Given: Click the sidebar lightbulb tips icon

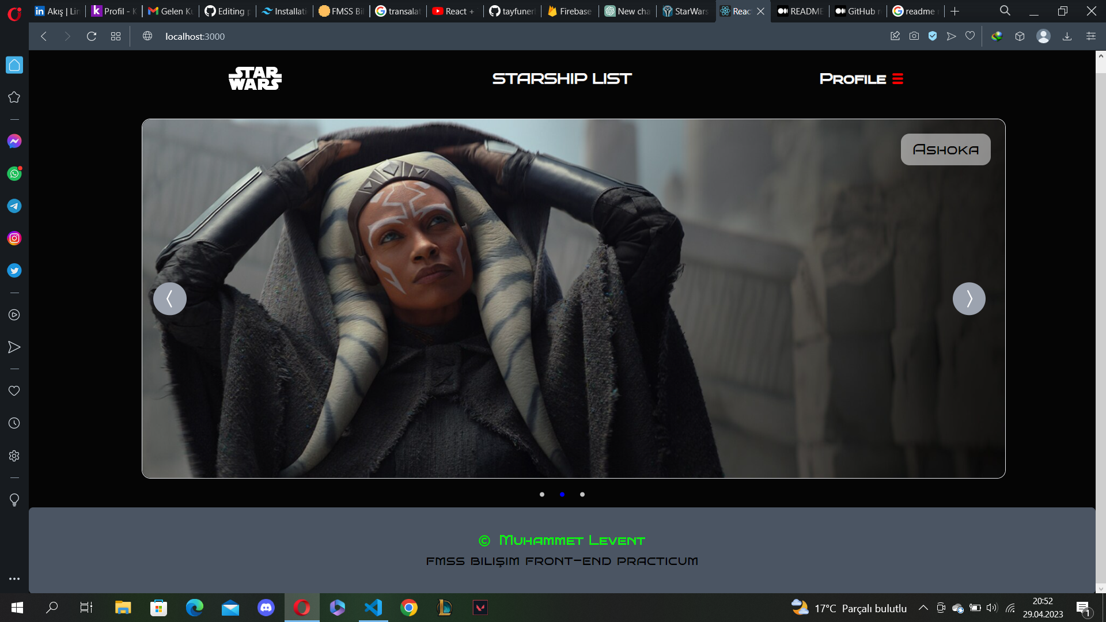Looking at the screenshot, I should pos(14,500).
